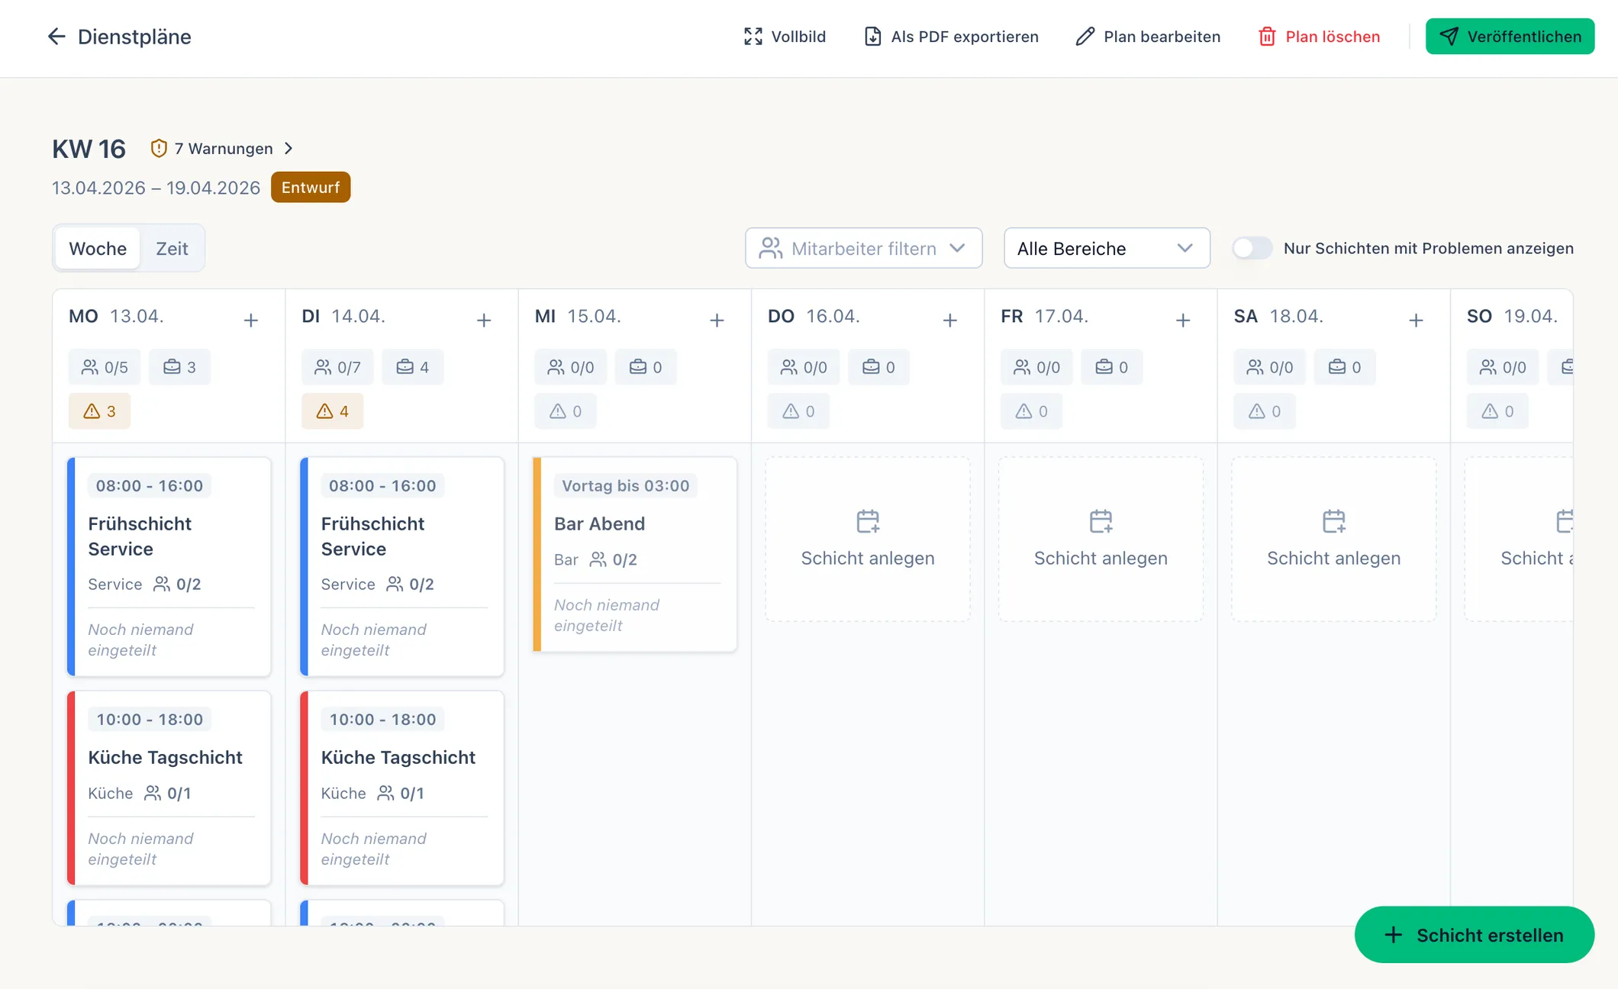Open the Bar Abend shift card on Wednesday
Image resolution: width=1618 pixels, height=989 pixels.
pos(635,554)
